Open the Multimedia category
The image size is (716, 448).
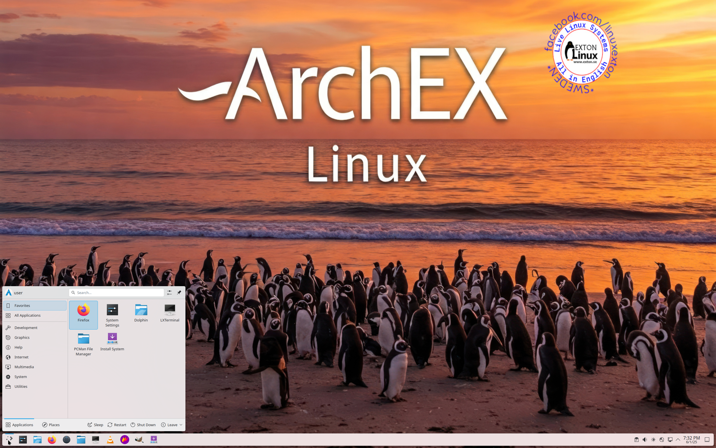pyautogui.click(x=35, y=367)
